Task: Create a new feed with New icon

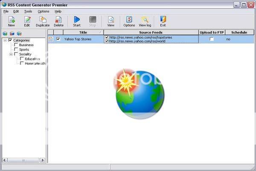Action: (x=11, y=21)
